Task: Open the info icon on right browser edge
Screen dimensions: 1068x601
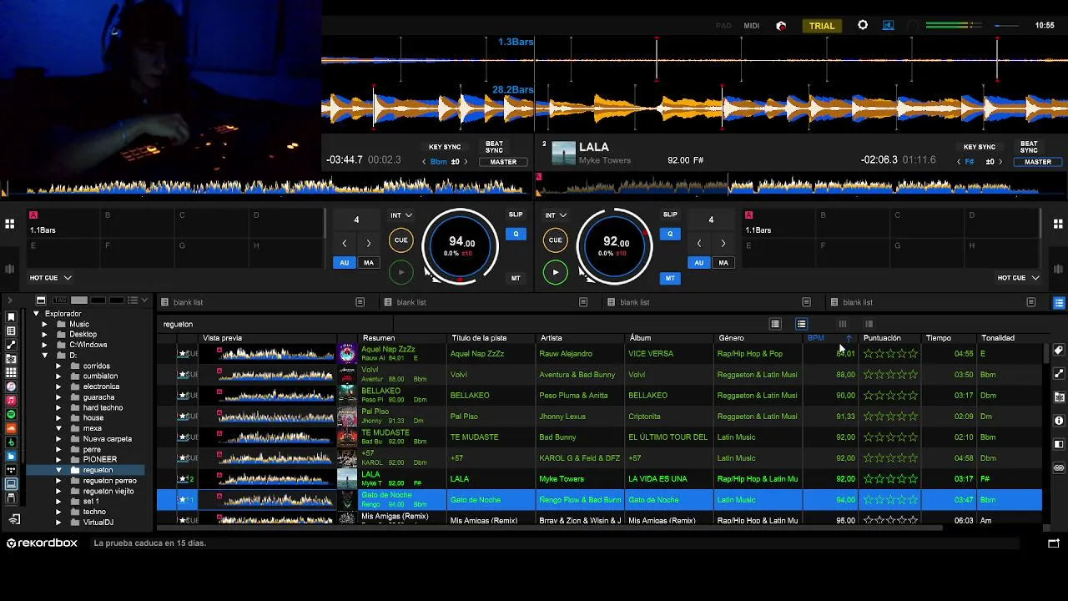Action: (x=1059, y=421)
